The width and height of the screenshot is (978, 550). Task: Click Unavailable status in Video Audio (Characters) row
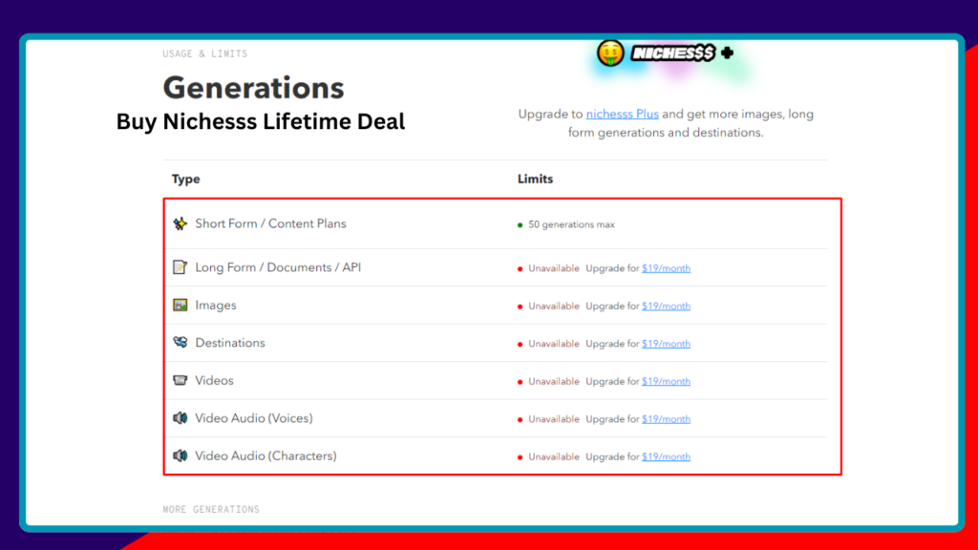(x=554, y=457)
